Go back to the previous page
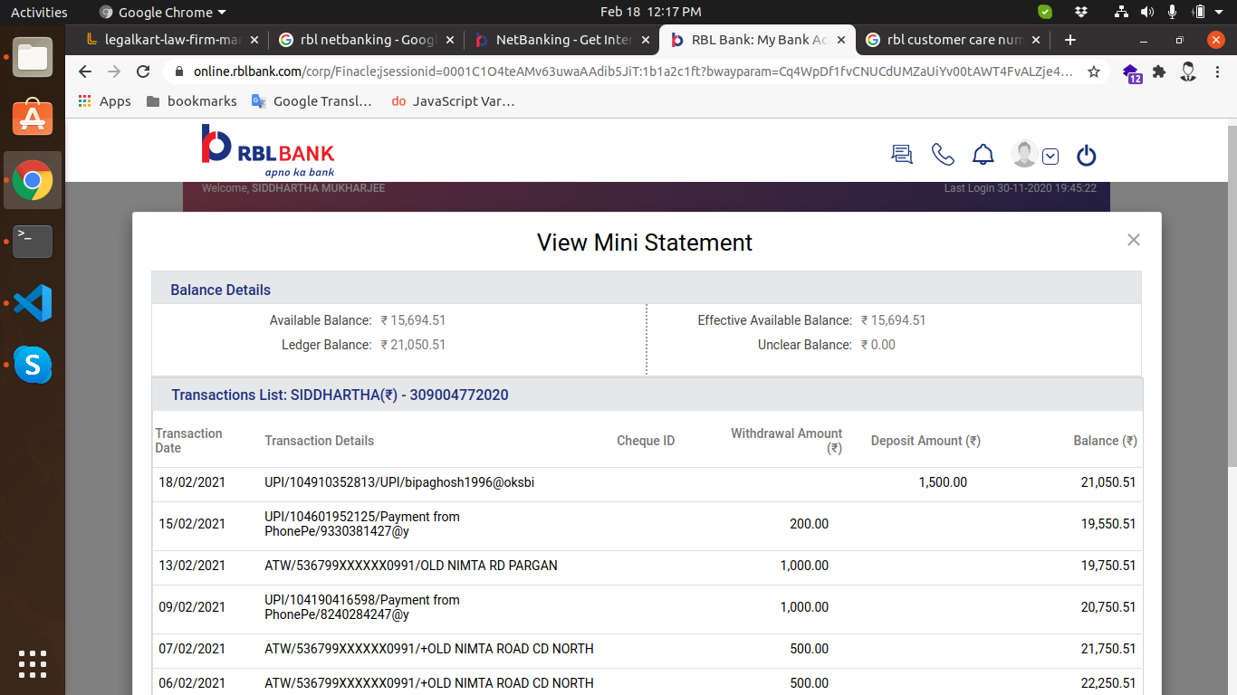This screenshot has height=695, width=1237. (x=85, y=71)
